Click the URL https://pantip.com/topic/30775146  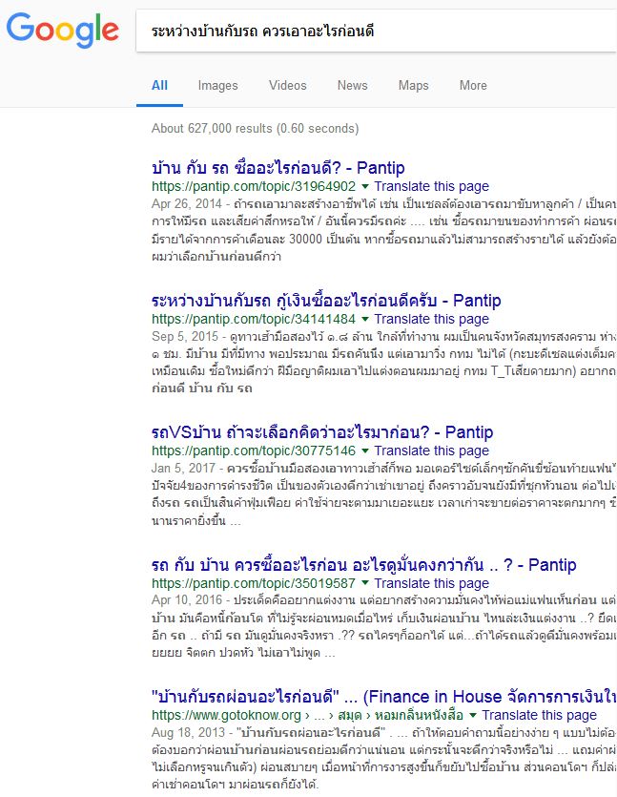click(254, 451)
